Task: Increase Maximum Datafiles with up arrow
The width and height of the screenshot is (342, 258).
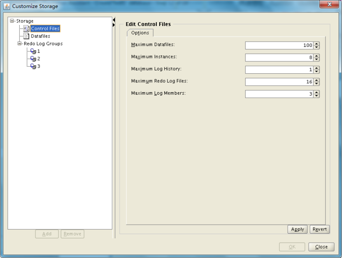Action: tap(316, 44)
